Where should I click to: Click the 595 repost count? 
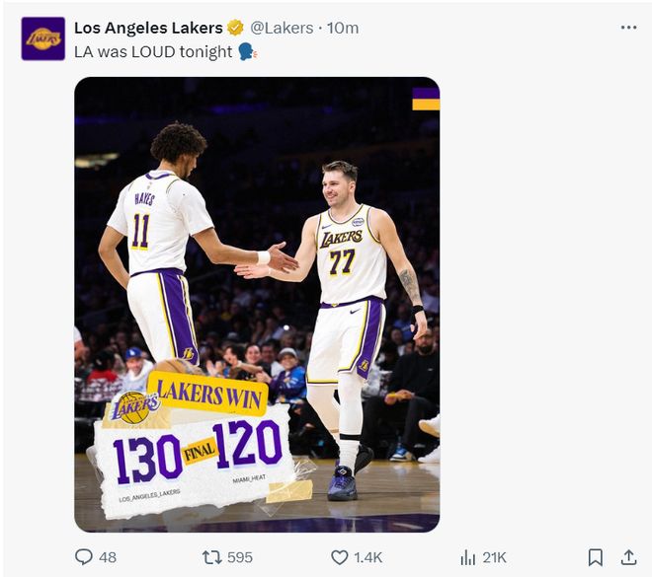pos(240,557)
